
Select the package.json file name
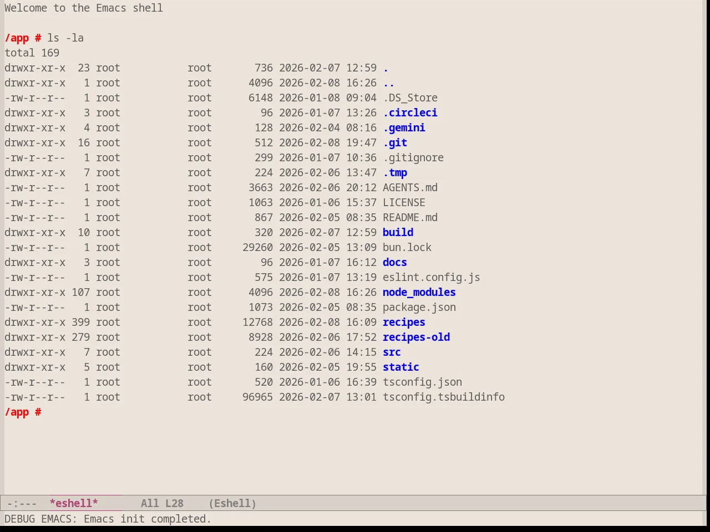click(419, 307)
